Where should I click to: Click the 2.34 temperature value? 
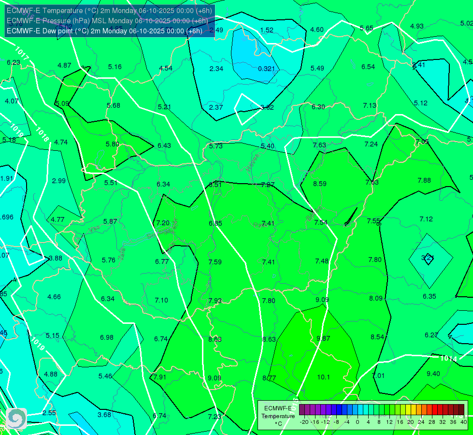[x=216, y=69]
